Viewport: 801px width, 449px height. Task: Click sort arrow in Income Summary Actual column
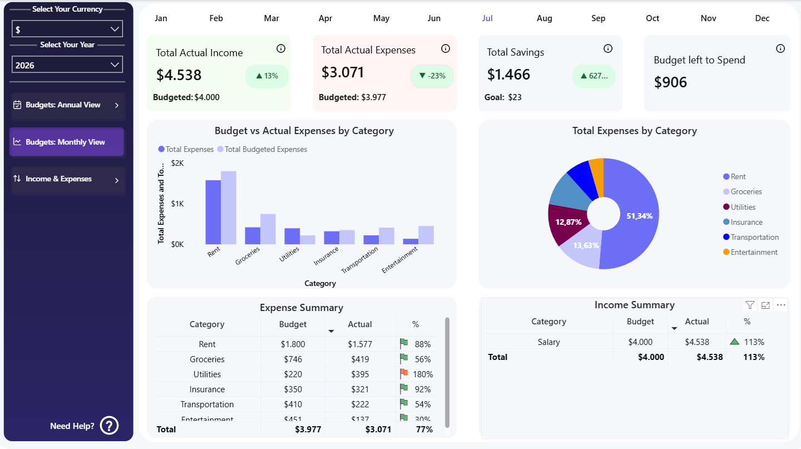[x=674, y=328]
